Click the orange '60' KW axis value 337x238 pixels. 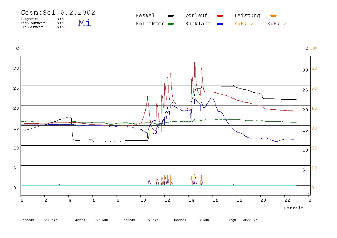pos(314,68)
